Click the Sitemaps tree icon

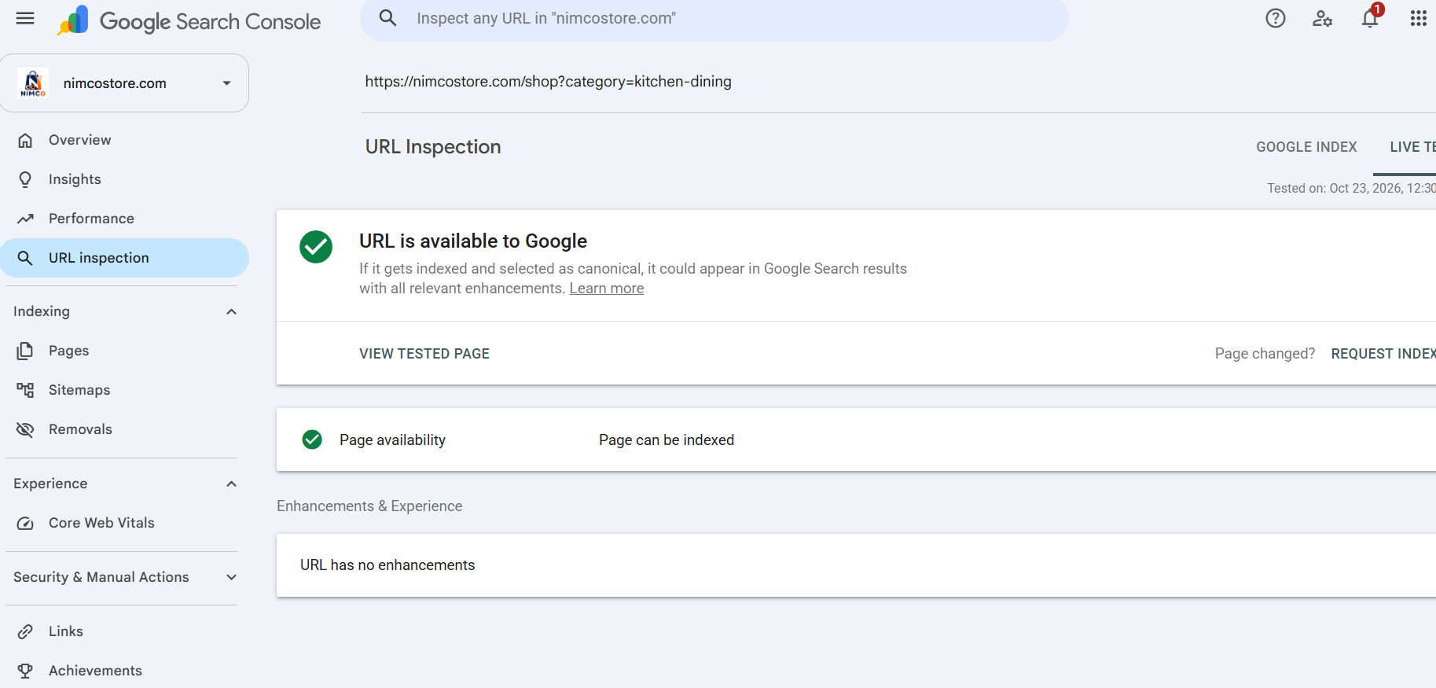(25, 390)
